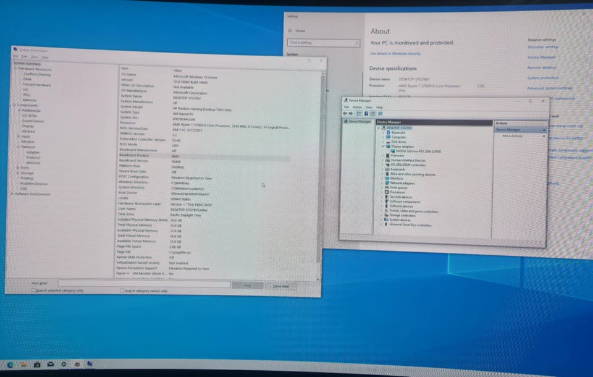Select Print queues in the Device Manager tree
Viewport: 593px width, 377px height.
pos(398,188)
